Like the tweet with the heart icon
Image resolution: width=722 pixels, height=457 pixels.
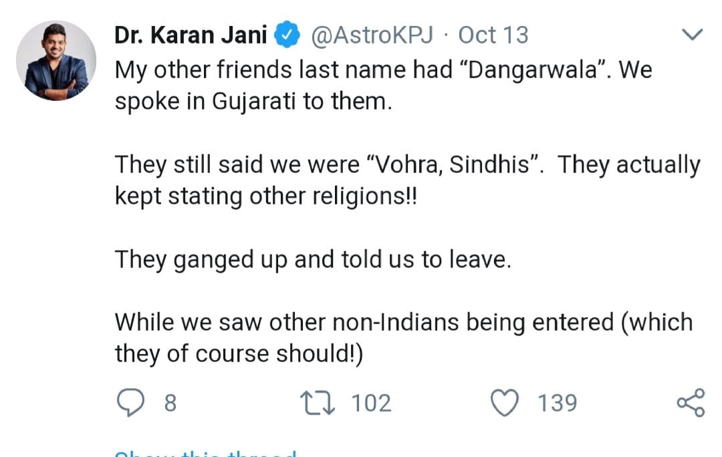coord(506,403)
